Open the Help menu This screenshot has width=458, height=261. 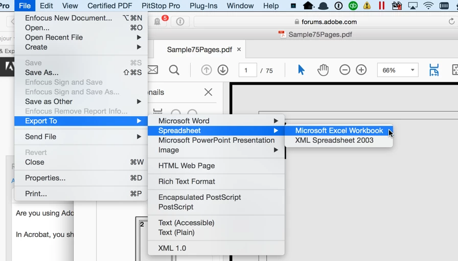pos(271,6)
